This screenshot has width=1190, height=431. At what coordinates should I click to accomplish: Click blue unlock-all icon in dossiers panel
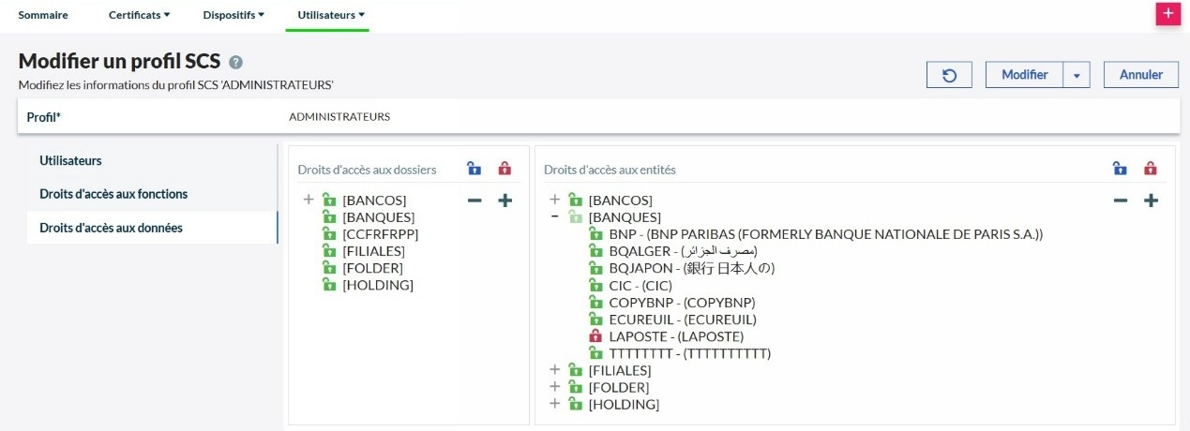474,170
